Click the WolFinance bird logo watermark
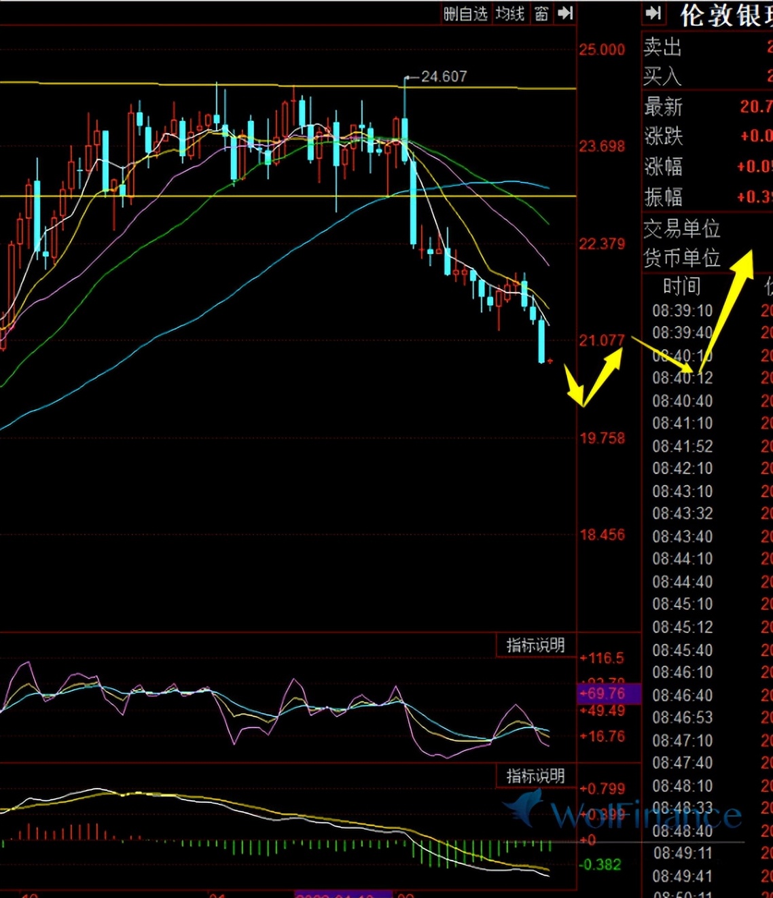 (524, 807)
